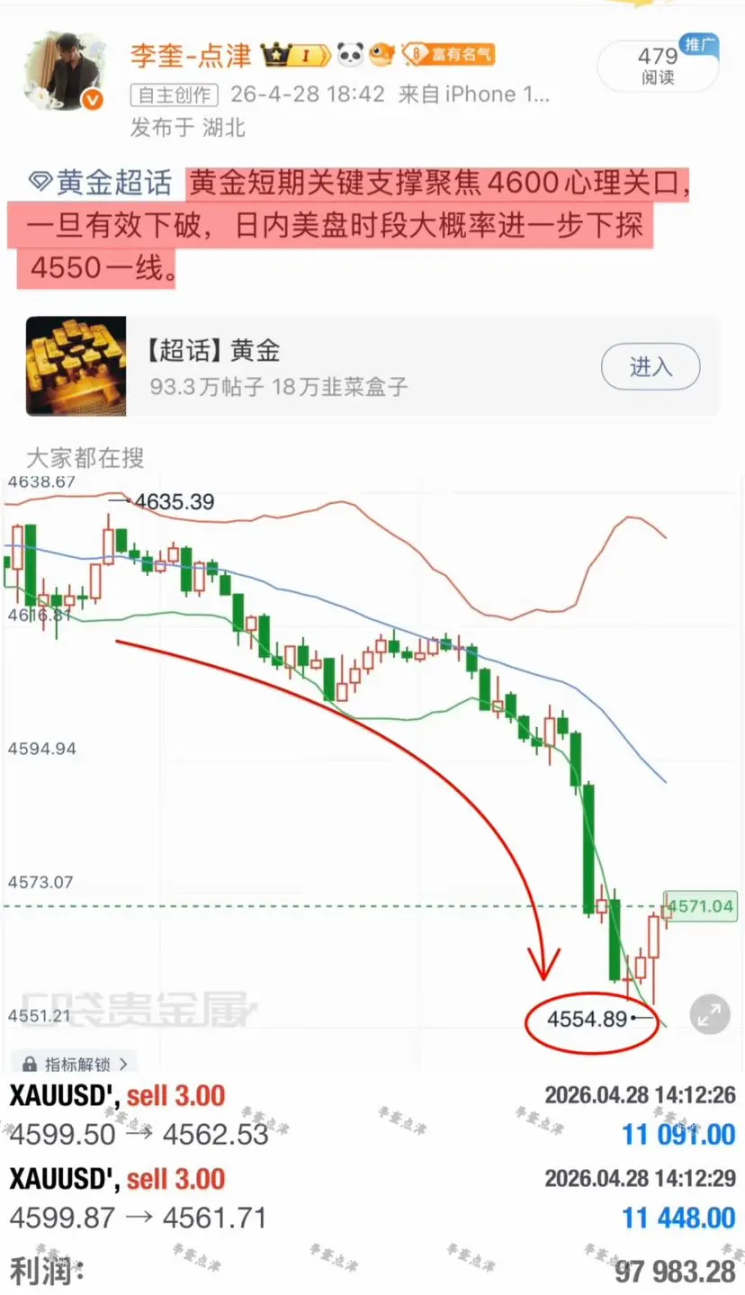Open the 【超话】黄金 card title

pos(212,350)
